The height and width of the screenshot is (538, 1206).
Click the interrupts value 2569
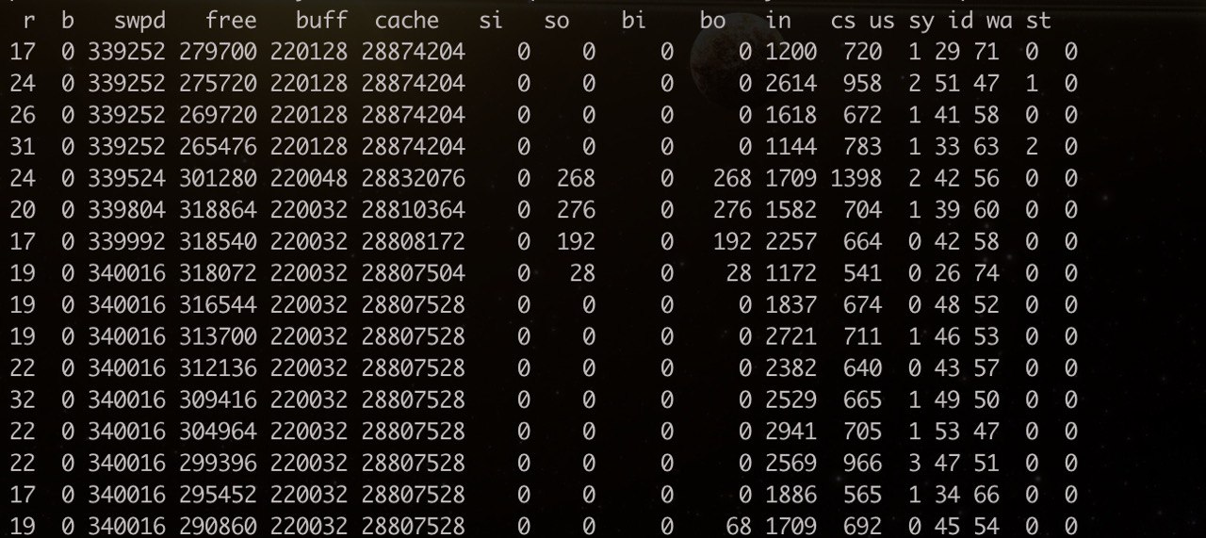(x=791, y=463)
